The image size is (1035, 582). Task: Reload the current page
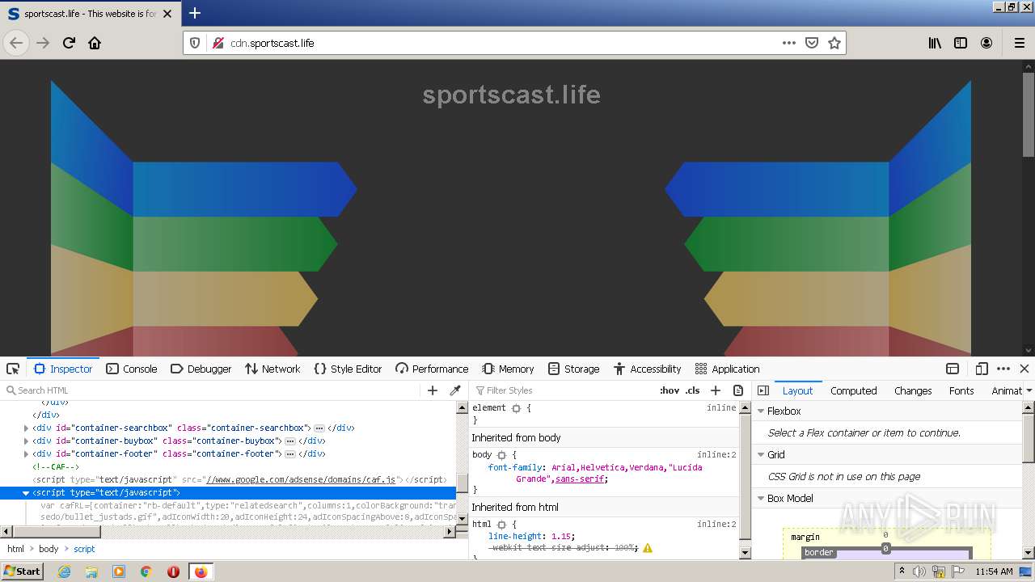coord(70,43)
